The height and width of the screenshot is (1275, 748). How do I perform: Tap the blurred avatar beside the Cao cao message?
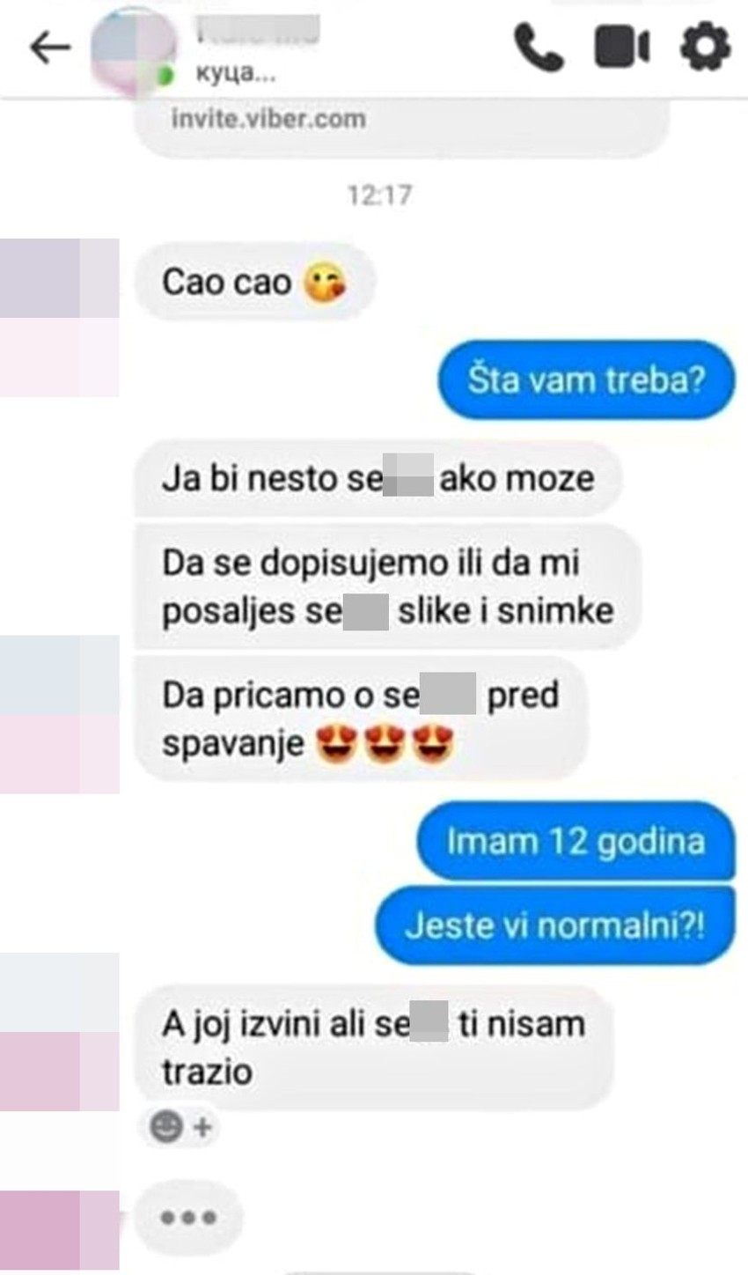click(60, 317)
